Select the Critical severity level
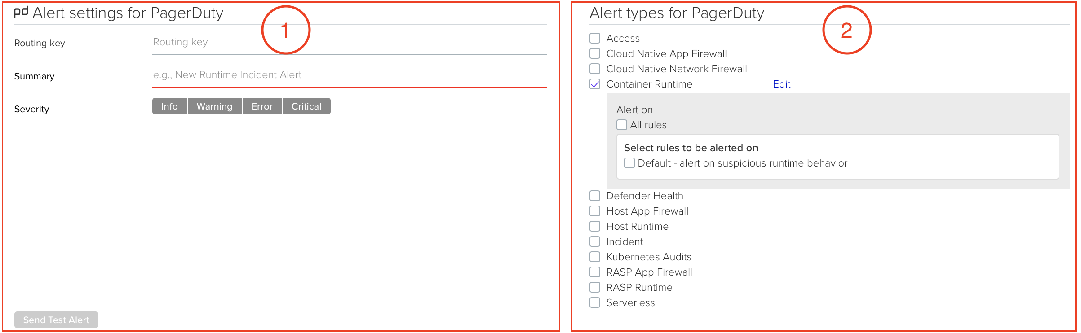This screenshot has width=1081, height=333. click(x=306, y=106)
